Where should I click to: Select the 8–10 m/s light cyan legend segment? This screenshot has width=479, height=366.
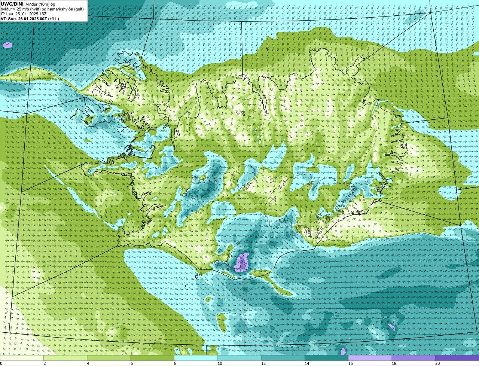[196, 358]
